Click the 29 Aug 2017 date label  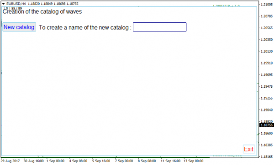pyautogui.click(x=11, y=161)
